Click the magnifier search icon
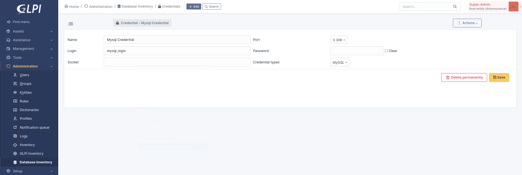The height and width of the screenshot is (175, 522). (x=455, y=7)
